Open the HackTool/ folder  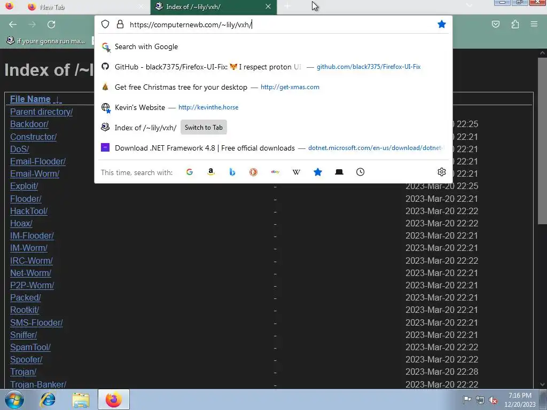click(29, 211)
